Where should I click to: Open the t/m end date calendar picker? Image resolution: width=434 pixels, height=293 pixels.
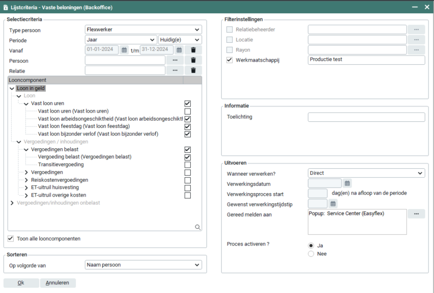pyautogui.click(x=179, y=50)
